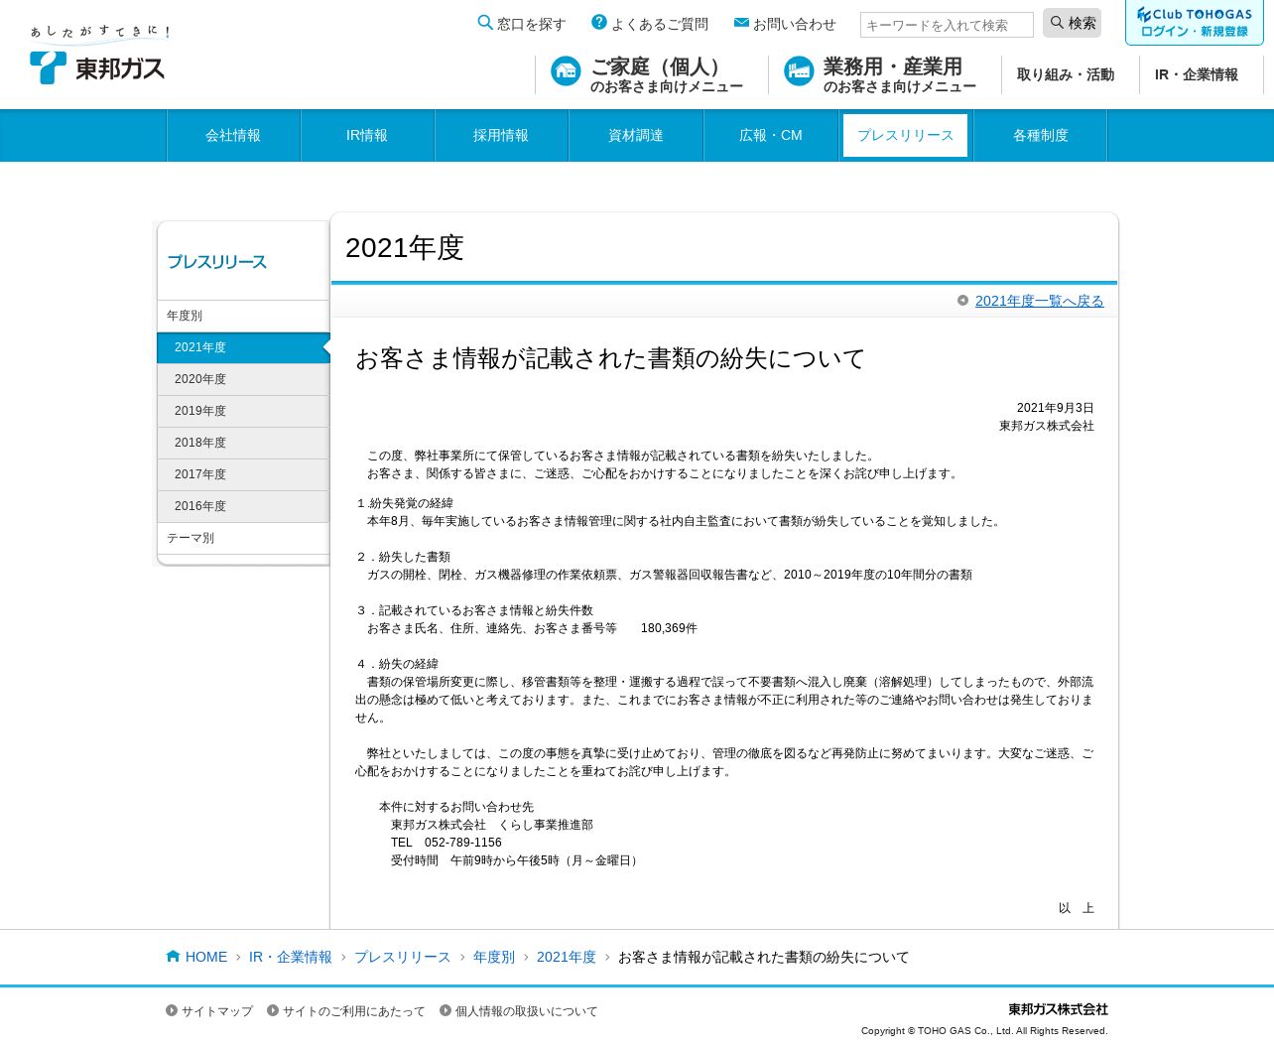Image resolution: width=1274 pixels, height=1049 pixels.
Task: Click the HOME house icon in breadcrumb
Action: point(174,956)
